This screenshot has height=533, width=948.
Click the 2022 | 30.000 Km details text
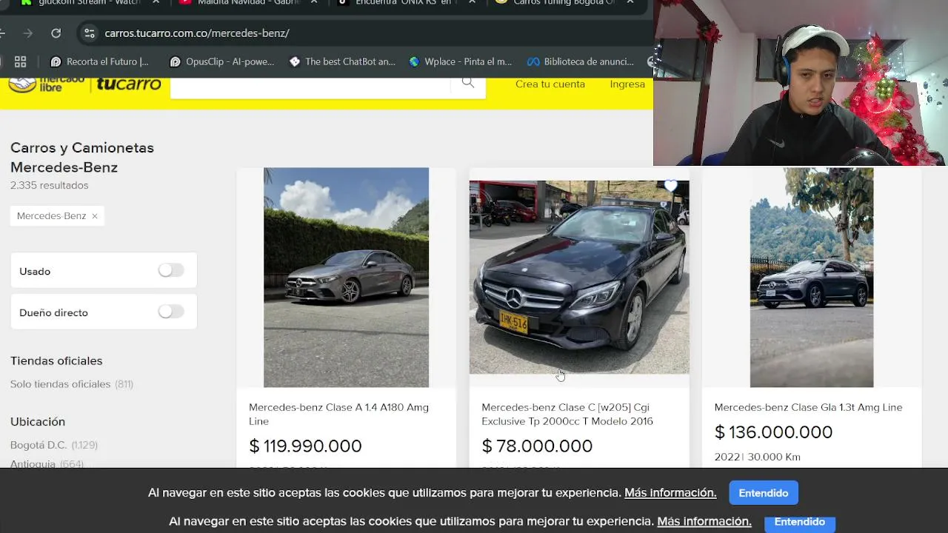[x=757, y=457]
